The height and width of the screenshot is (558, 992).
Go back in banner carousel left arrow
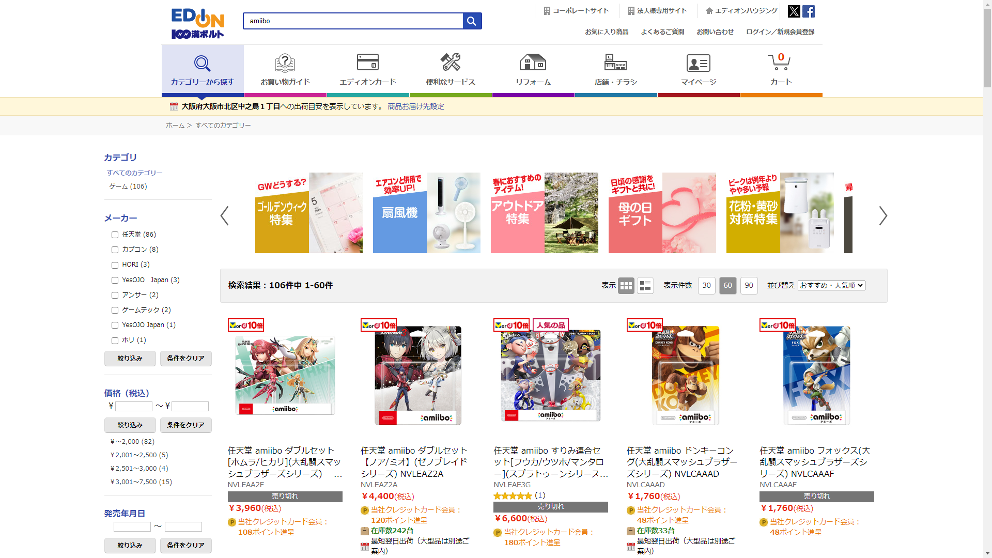click(x=224, y=216)
